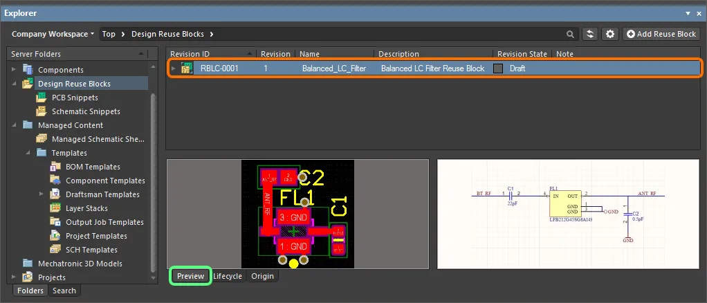Open the settings gear icon
This screenshot has height=303, width=707.
[610, 34]
